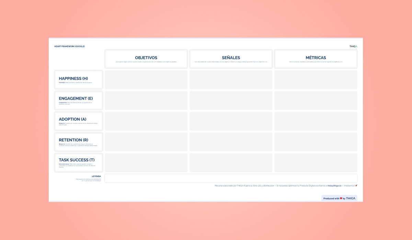The image size is (412, 240).
Task: Click the Adoption row Señales cell
Action: [x=231, y=121]
